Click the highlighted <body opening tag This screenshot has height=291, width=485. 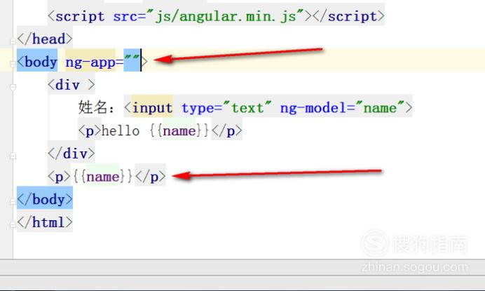click(x=37, y=62)
